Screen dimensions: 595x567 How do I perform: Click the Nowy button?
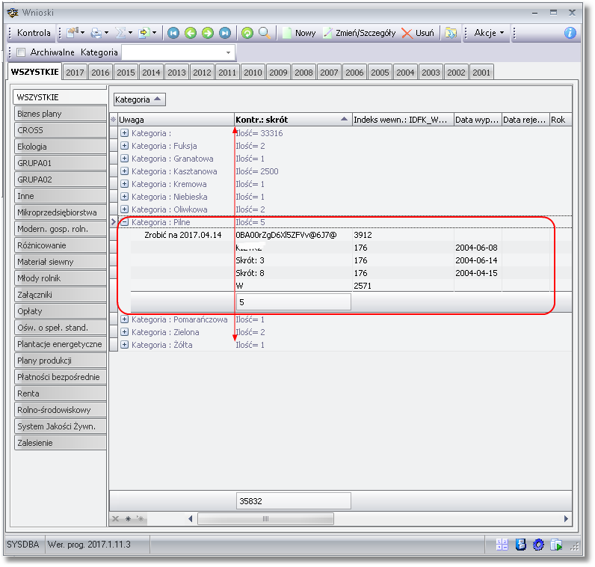[x=300, y=33]
